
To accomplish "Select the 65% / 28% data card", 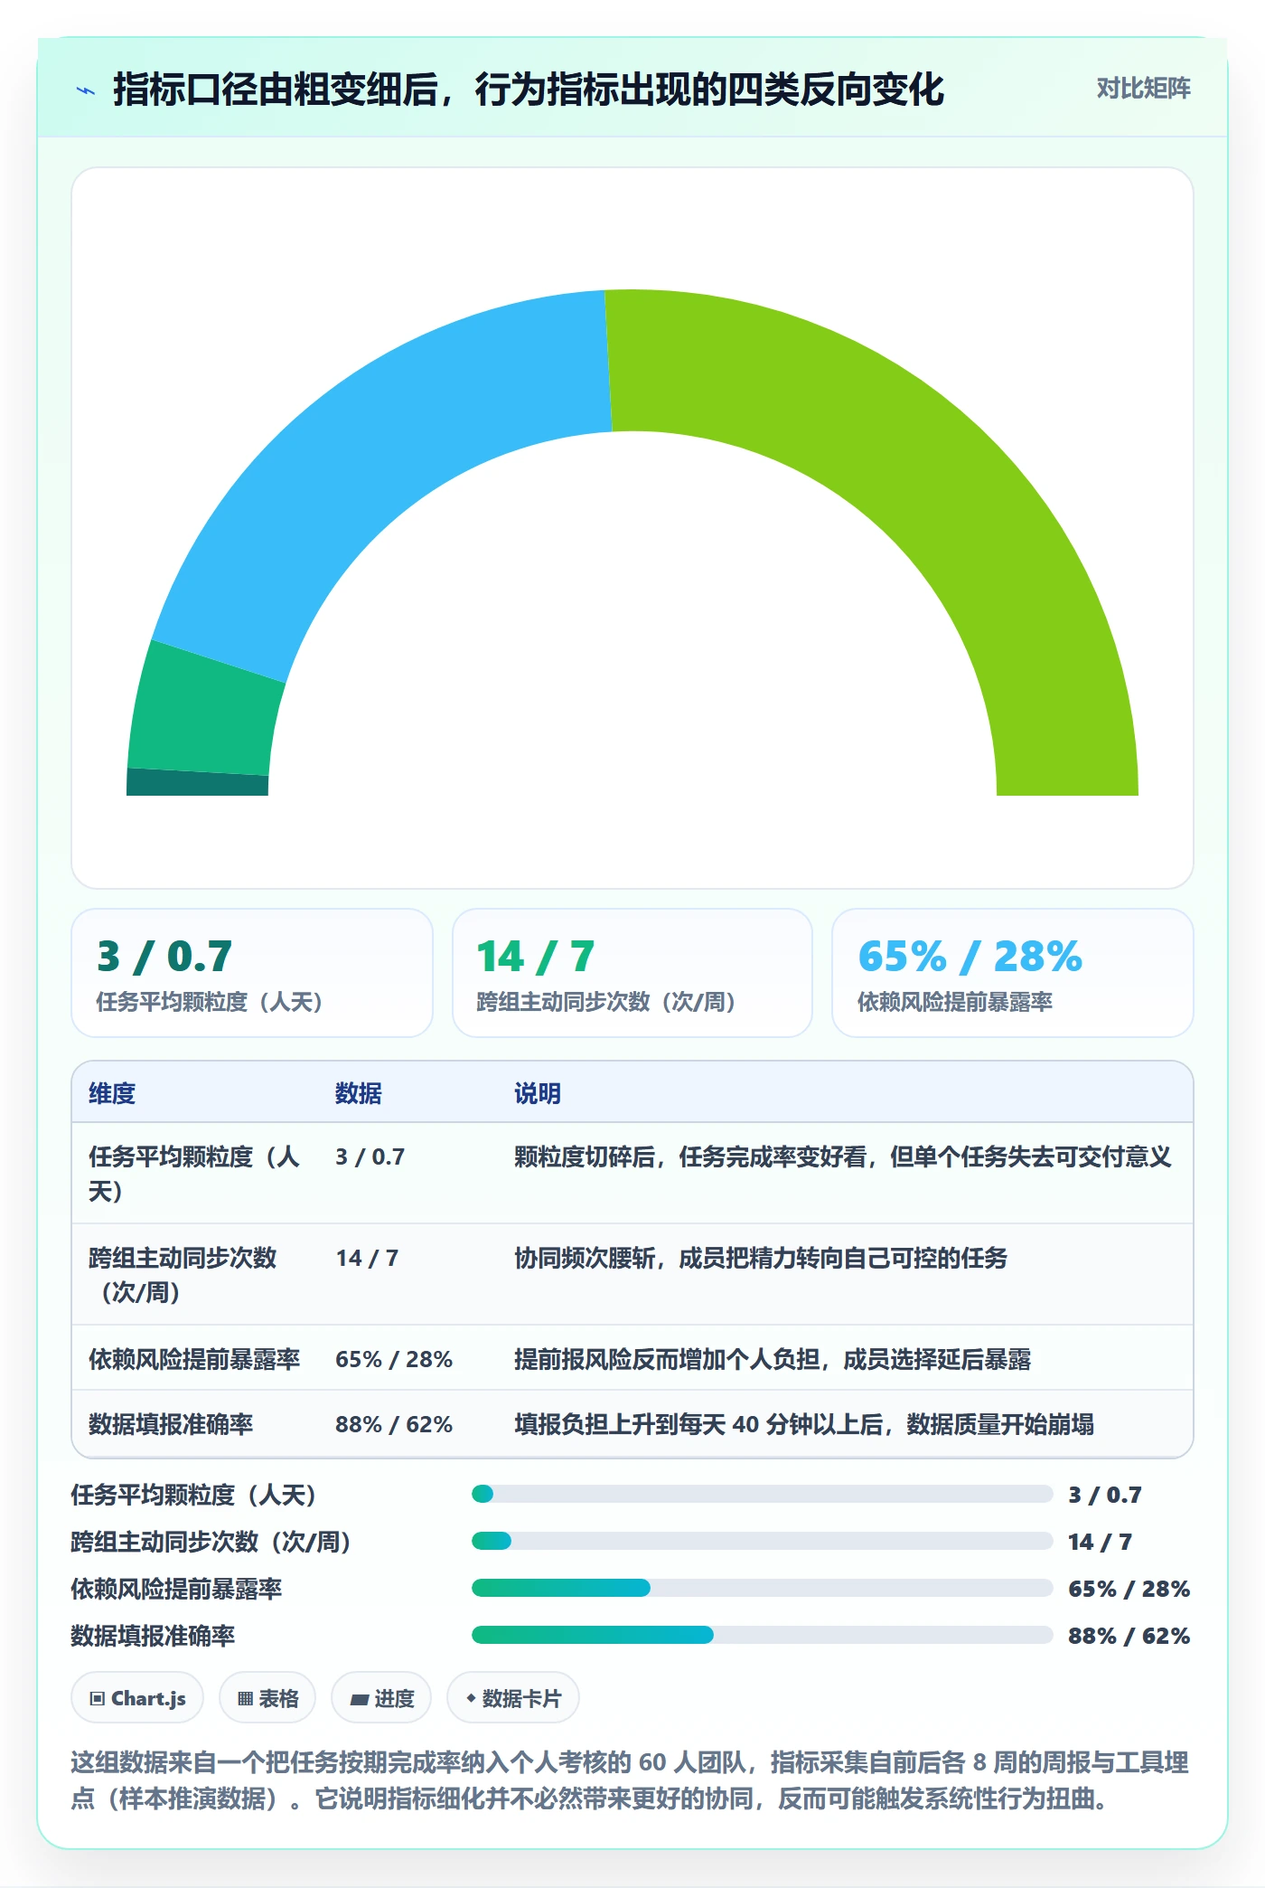I will pos(1013,973).
